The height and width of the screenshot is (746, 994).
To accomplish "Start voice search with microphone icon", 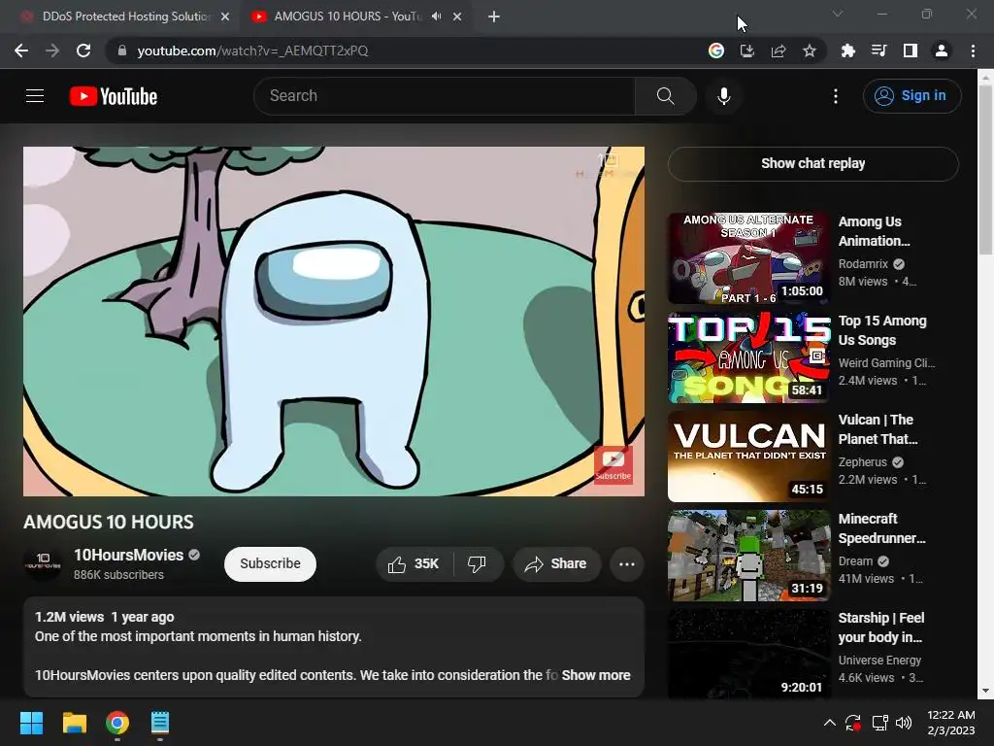I will click(723, 96).
